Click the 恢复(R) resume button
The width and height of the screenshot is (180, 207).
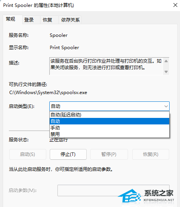[x=151, y=154]
